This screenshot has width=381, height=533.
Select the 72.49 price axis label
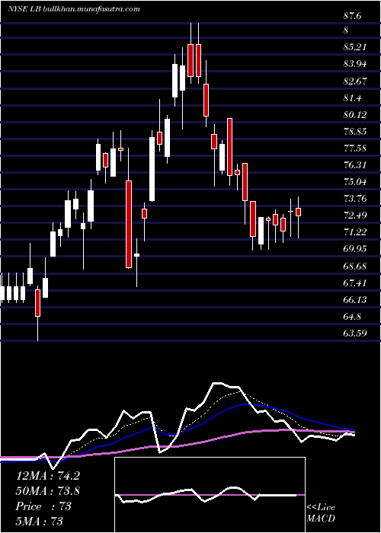[x=355, y=215]
